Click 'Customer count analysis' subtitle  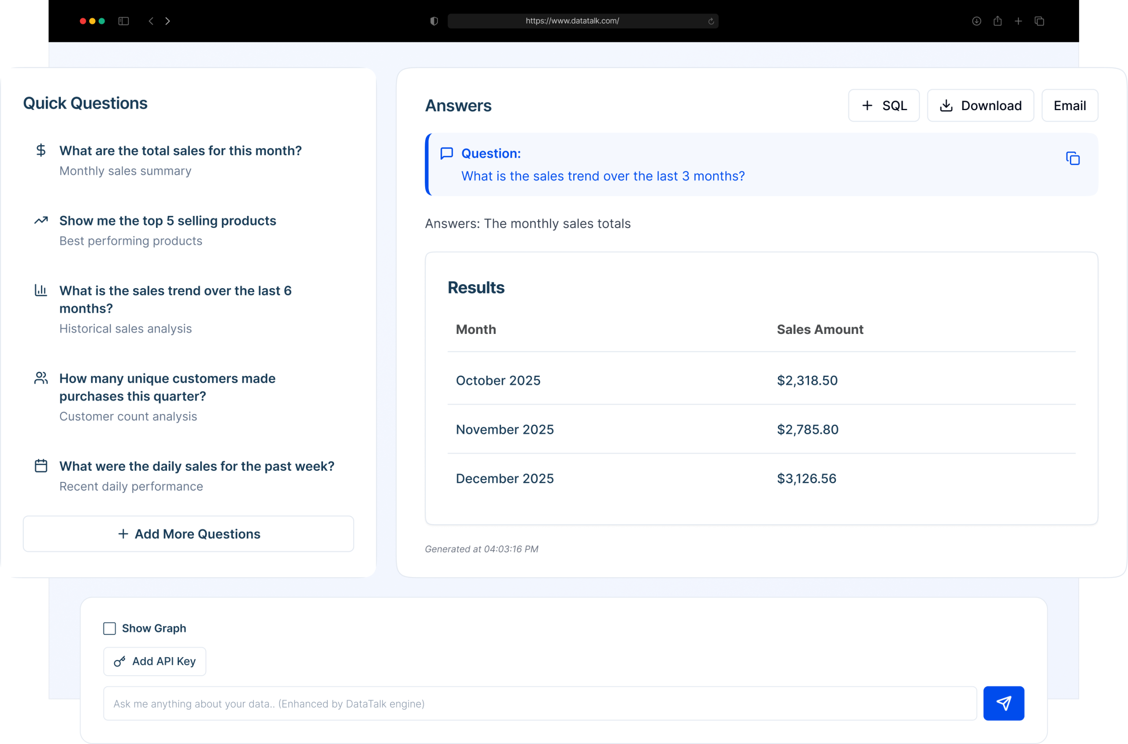(128, 416)
